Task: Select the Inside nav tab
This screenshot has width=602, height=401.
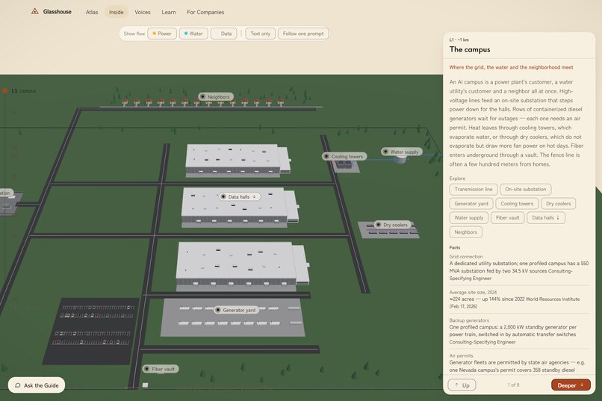Action: (116, 12)
